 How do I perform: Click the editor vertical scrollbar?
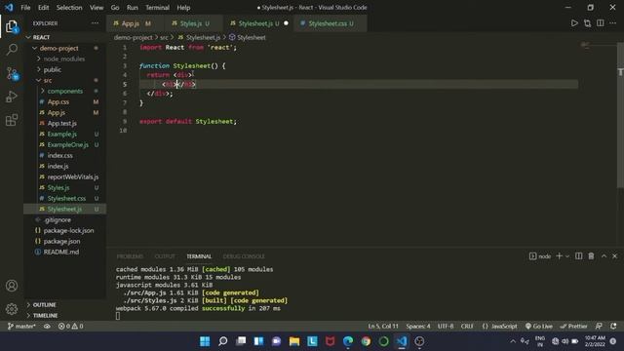[620, 115]
